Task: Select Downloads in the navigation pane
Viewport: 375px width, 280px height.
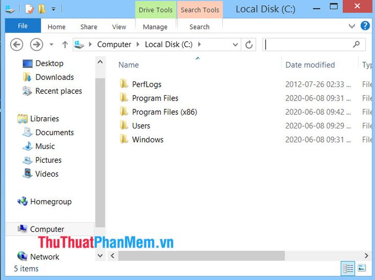Action: pos(54,77)
